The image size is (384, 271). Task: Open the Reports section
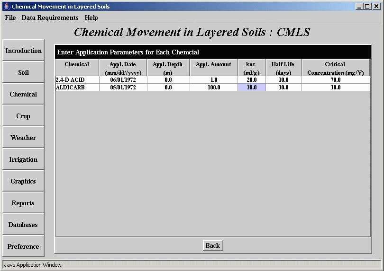coord(24,202)
